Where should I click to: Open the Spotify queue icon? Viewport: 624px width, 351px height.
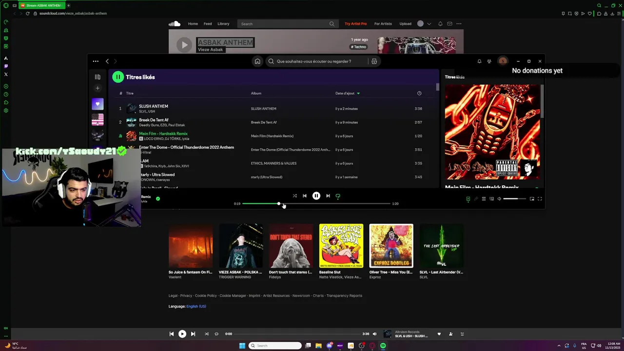click(x=484, y=199)
